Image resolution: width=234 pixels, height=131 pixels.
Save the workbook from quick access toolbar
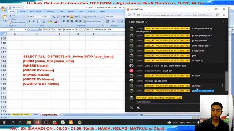click(10, 7)
